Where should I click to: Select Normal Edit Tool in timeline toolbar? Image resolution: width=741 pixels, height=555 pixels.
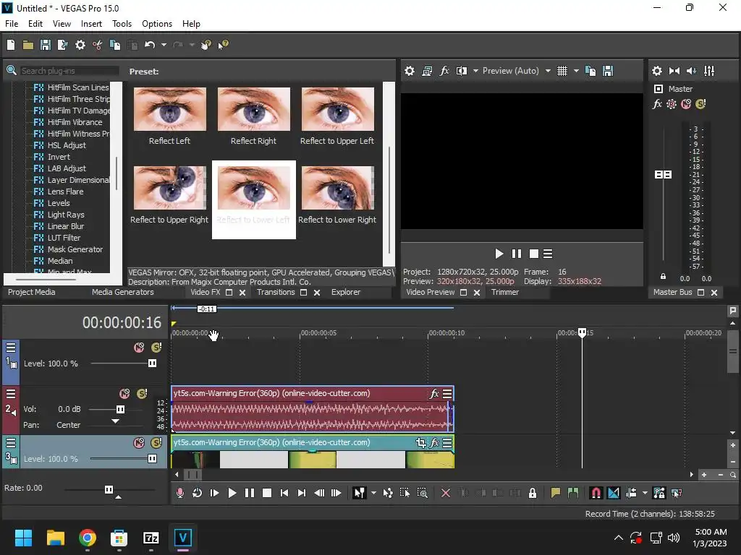tap(359, 493)
